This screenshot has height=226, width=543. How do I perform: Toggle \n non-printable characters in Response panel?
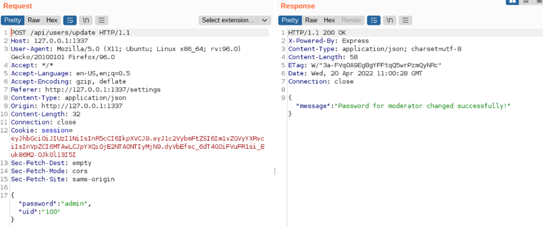tap(390, 21)
